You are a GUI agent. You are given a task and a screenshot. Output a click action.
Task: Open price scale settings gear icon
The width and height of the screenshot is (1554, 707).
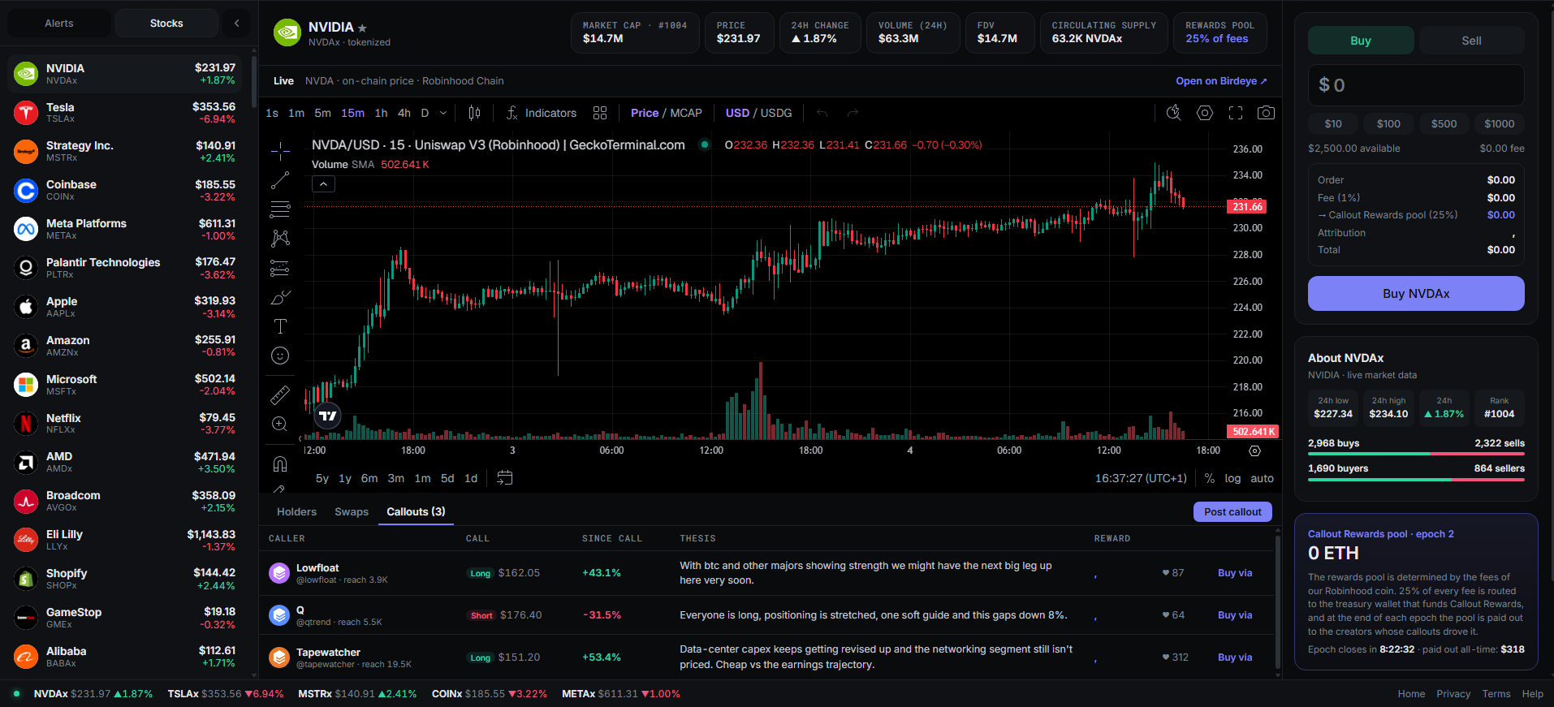tap(1254, 450)
